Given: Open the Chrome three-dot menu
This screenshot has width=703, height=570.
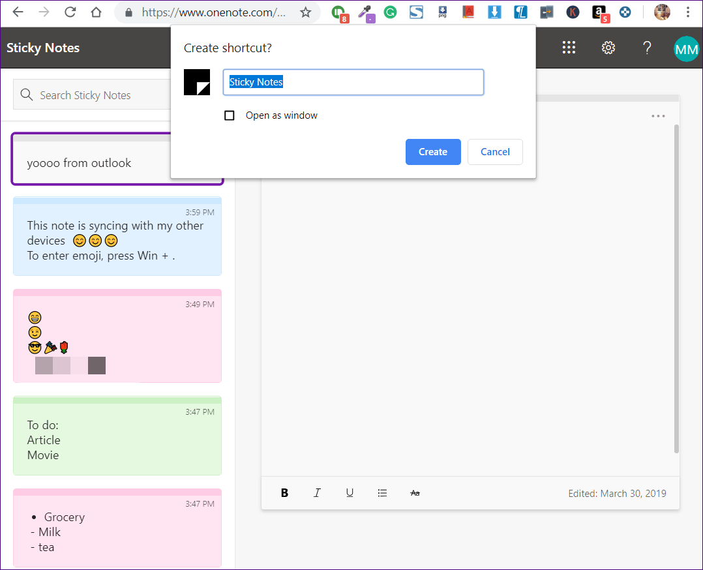Looking at the screenshot, I should pos(688,12).
